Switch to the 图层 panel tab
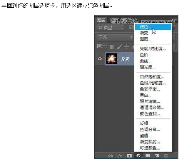This screenshot has height=159, width=184. click(x=101, y=20)
